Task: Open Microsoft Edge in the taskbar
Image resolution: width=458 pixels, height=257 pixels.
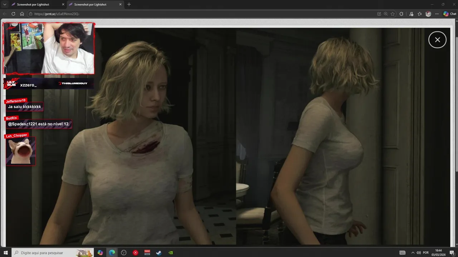Action: [112, 253]
